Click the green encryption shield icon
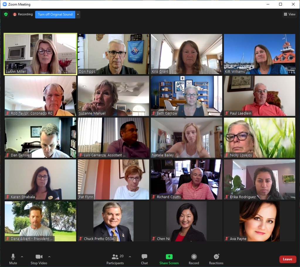 point(6,14)
